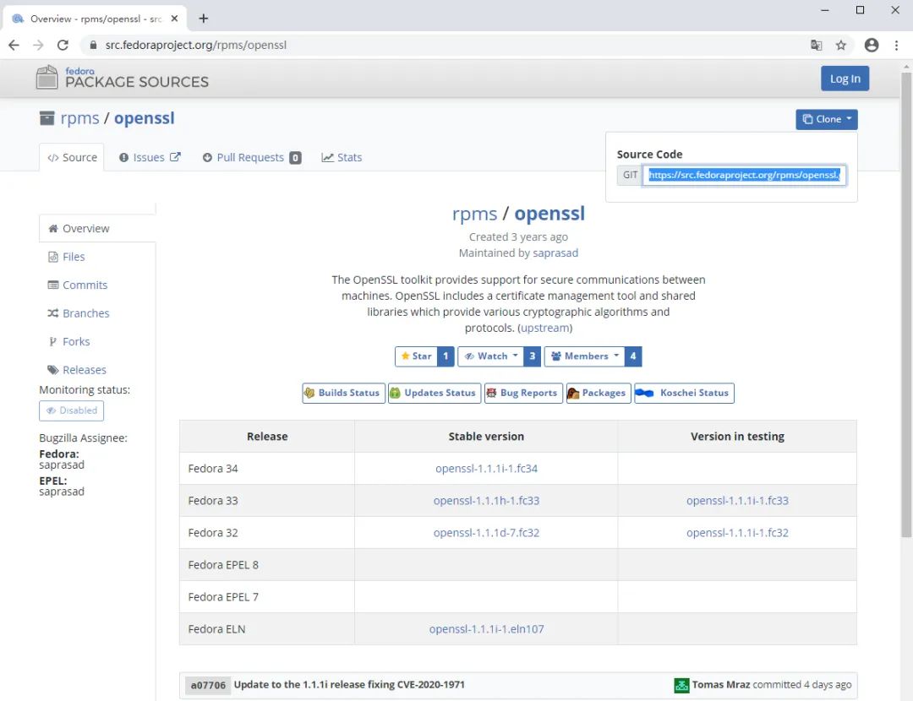Open the translate page icon
The height and width of the screenshot is (701, 913).
(817, 45)
